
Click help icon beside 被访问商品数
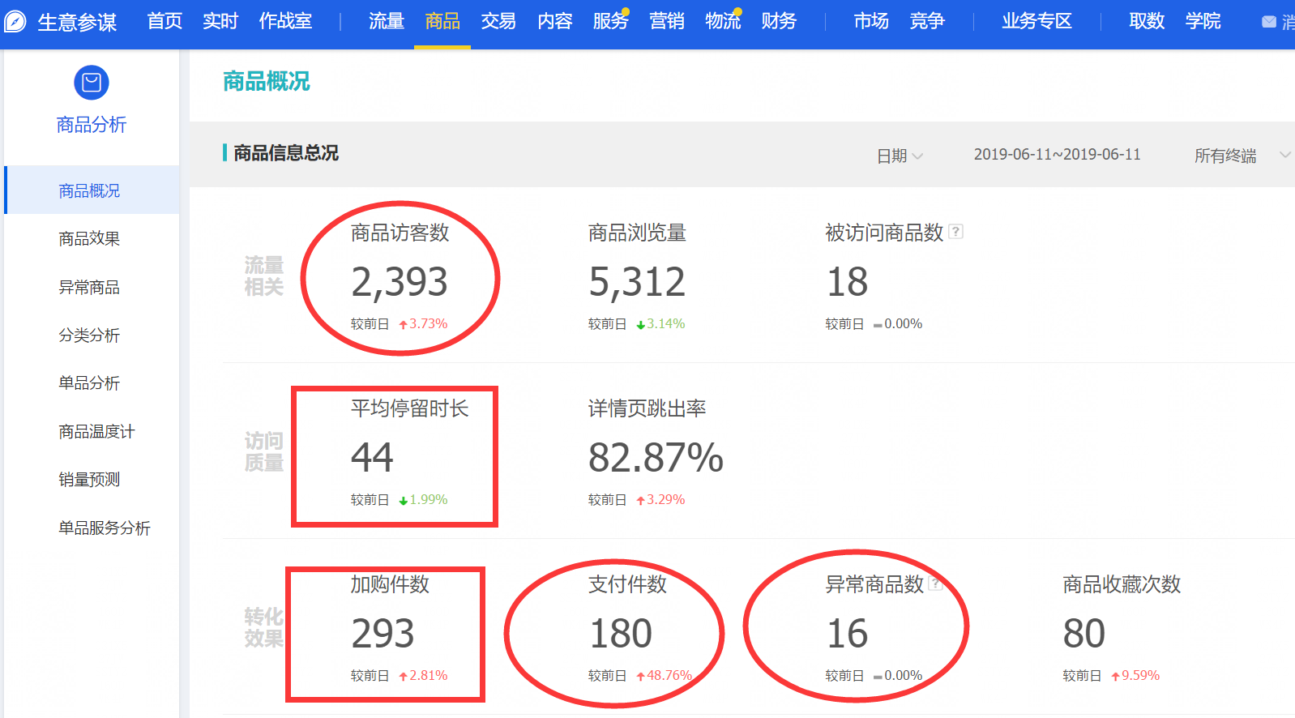pyautogui.click(x=956, y=232)
